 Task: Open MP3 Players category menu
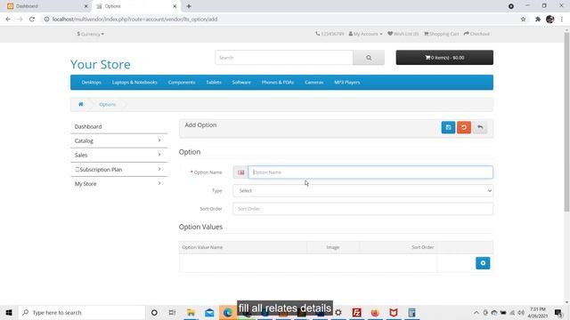[347, 83]
